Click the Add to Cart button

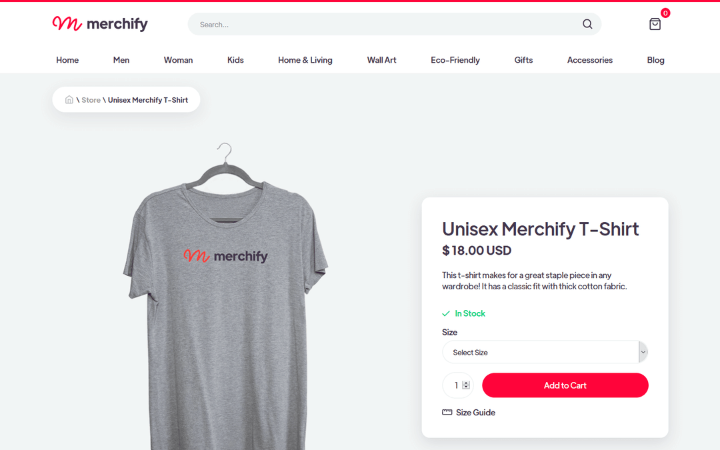click(565, 385)
